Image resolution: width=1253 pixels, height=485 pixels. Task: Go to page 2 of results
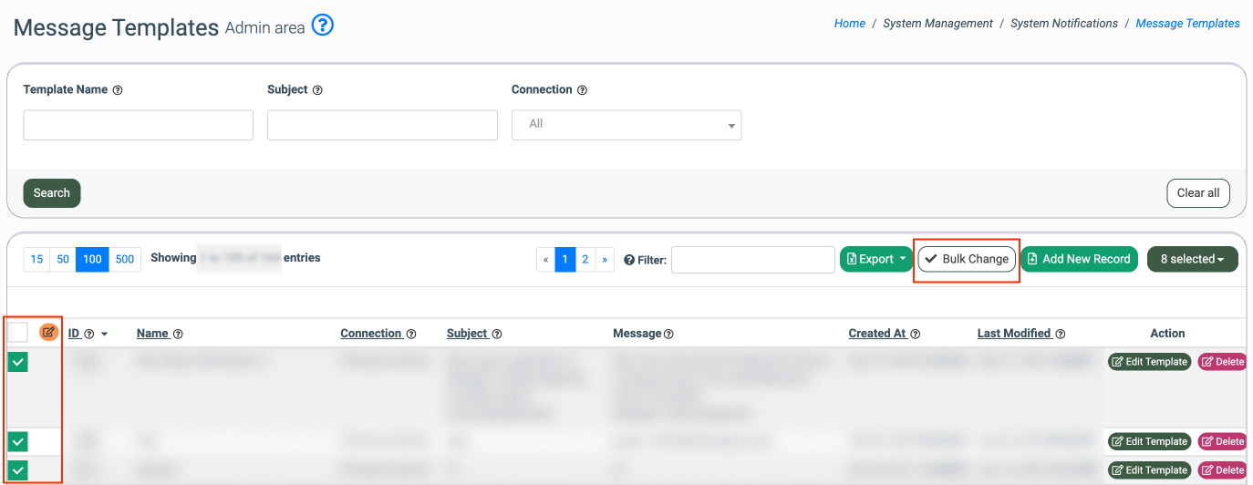[585, 259]
